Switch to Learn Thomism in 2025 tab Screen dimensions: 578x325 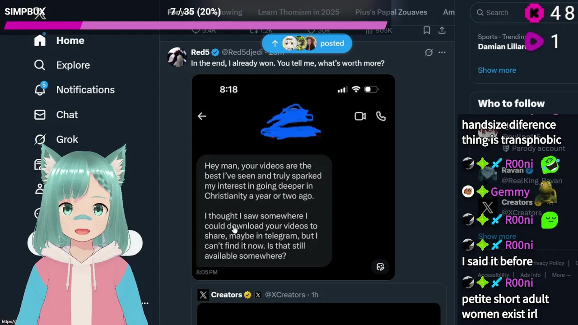point(298,12)
